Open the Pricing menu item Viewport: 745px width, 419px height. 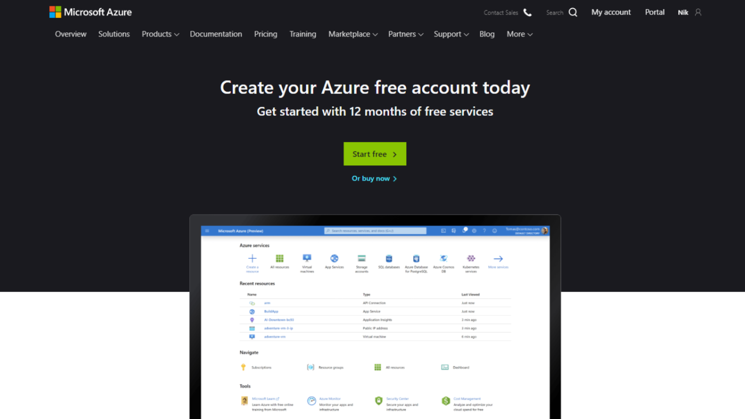265,34
